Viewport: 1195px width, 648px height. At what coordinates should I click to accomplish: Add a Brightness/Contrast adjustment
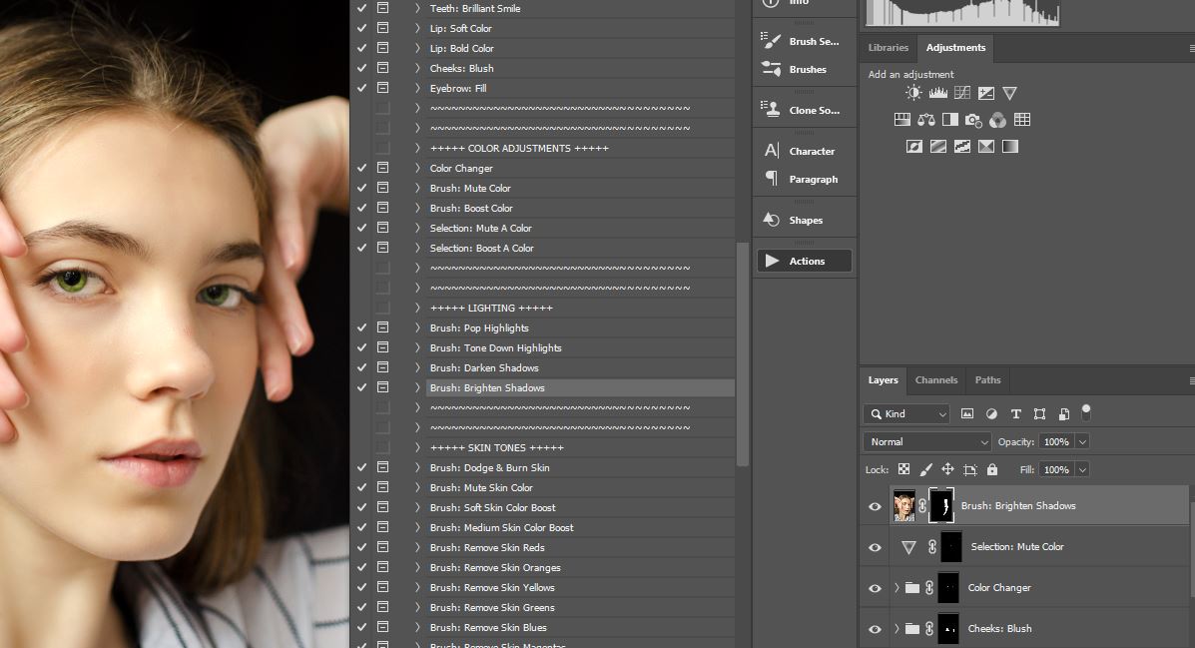(x=913, y=93)
